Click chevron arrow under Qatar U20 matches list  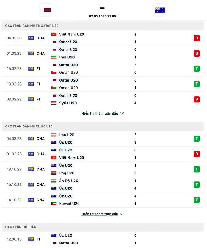tap(122, 113)
